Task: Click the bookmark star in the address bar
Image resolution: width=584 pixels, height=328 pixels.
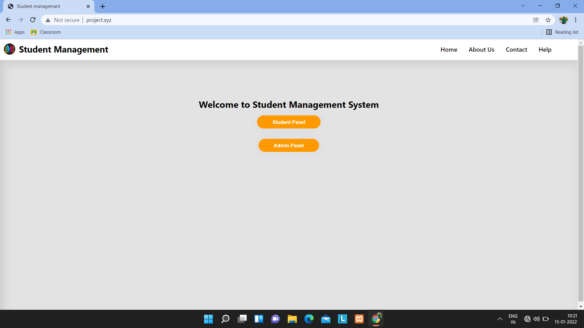Action: tap(548, 20)
